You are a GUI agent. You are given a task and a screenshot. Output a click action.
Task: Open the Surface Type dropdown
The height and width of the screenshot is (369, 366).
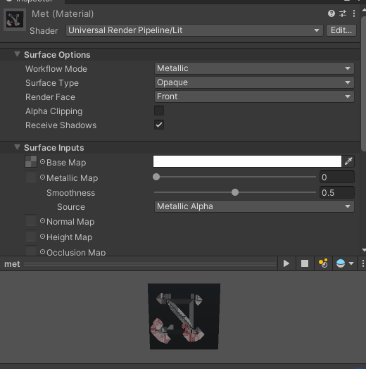coord(254,82)
